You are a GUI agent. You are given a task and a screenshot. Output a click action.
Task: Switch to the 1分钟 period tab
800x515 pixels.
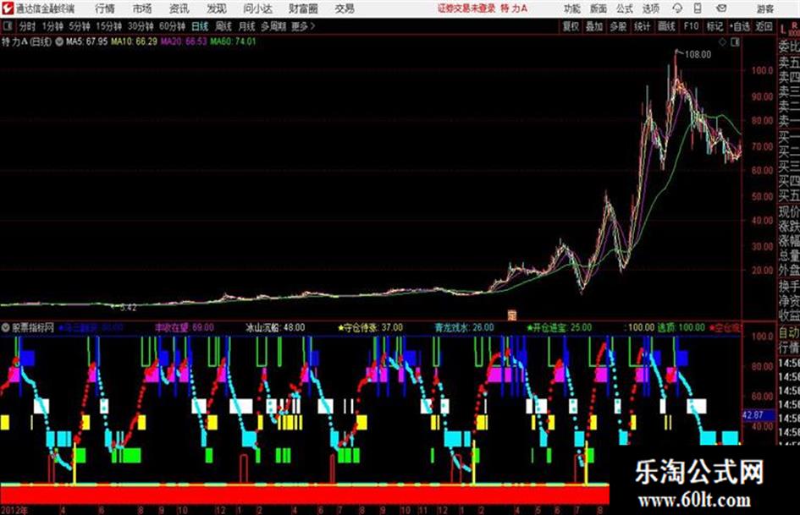[52, 26]
